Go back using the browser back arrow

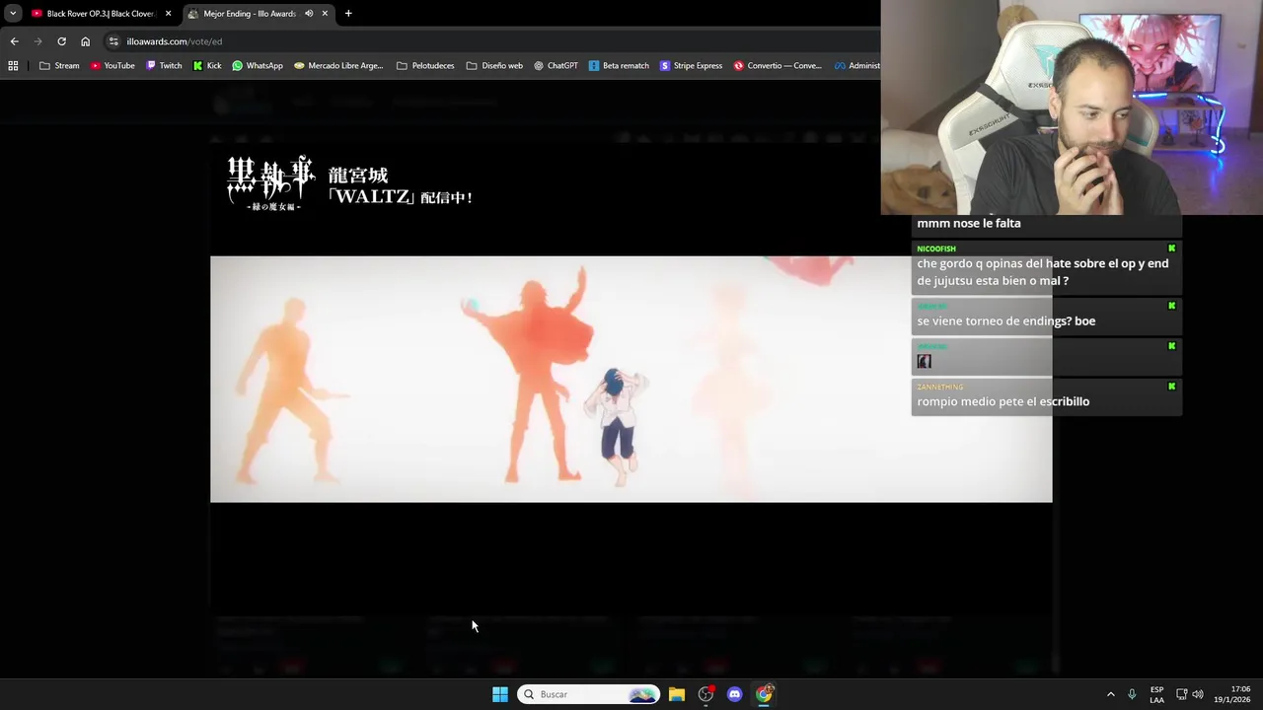coord(14,41)
